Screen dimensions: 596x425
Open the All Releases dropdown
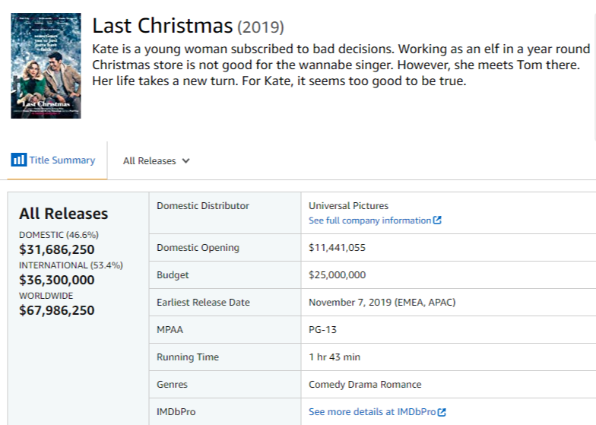157,161
